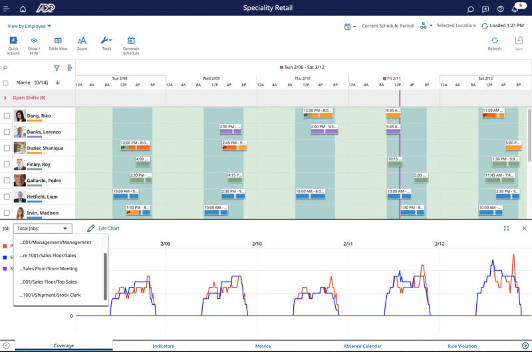Image resolution: width=532 pixels, height=352 pixels.
Task: Check the box for Gallardo, Pedro
Action: coord(7,180)
